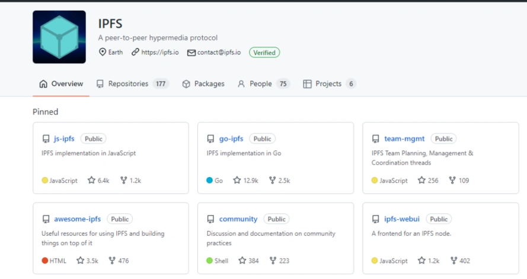Click the star icon on go-ipfs
Image resolution: width=527 pixels, height=279 pixels.
pos(237,181)
